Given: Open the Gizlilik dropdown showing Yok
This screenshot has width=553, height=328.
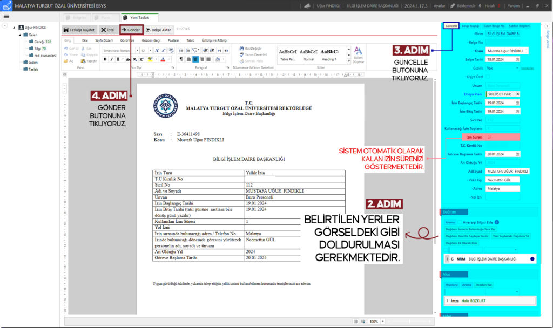Looking at the screenshot, I should tap(517, 68).
